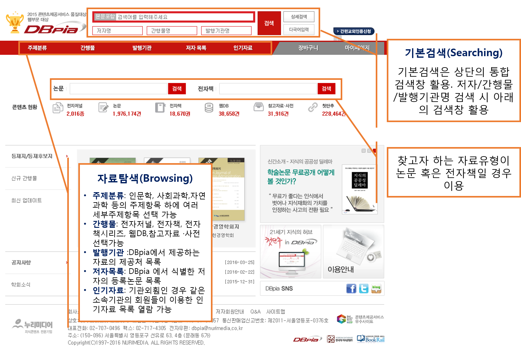Click the 한국의 지식콘텐츠 KRpia logo

340,339
